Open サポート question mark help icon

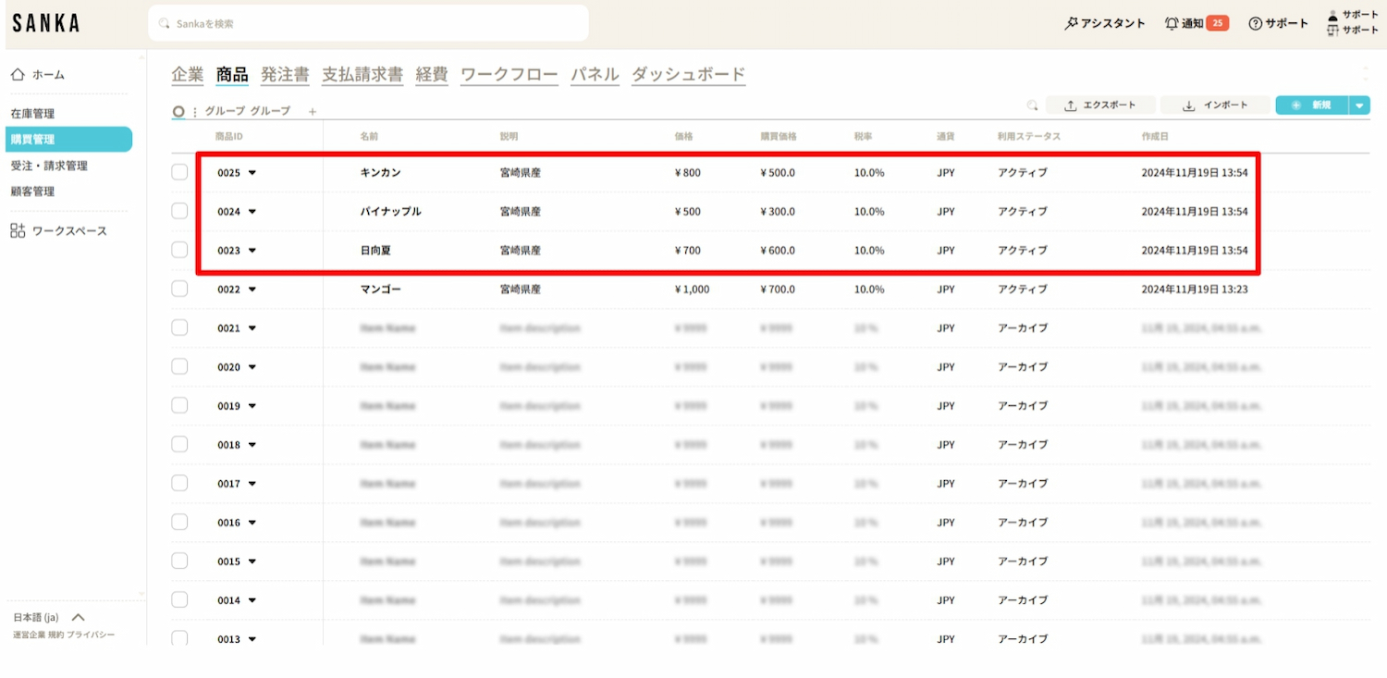(x=1255, y=23)
